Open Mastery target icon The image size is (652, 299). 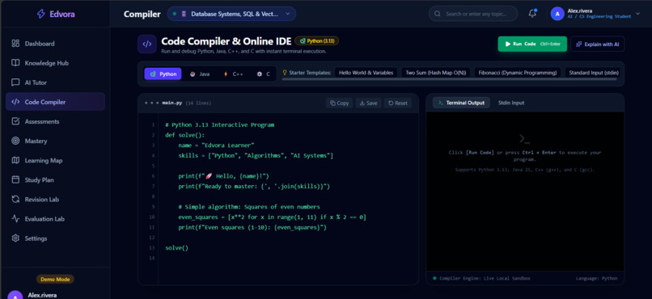click(x=15, y=141)
